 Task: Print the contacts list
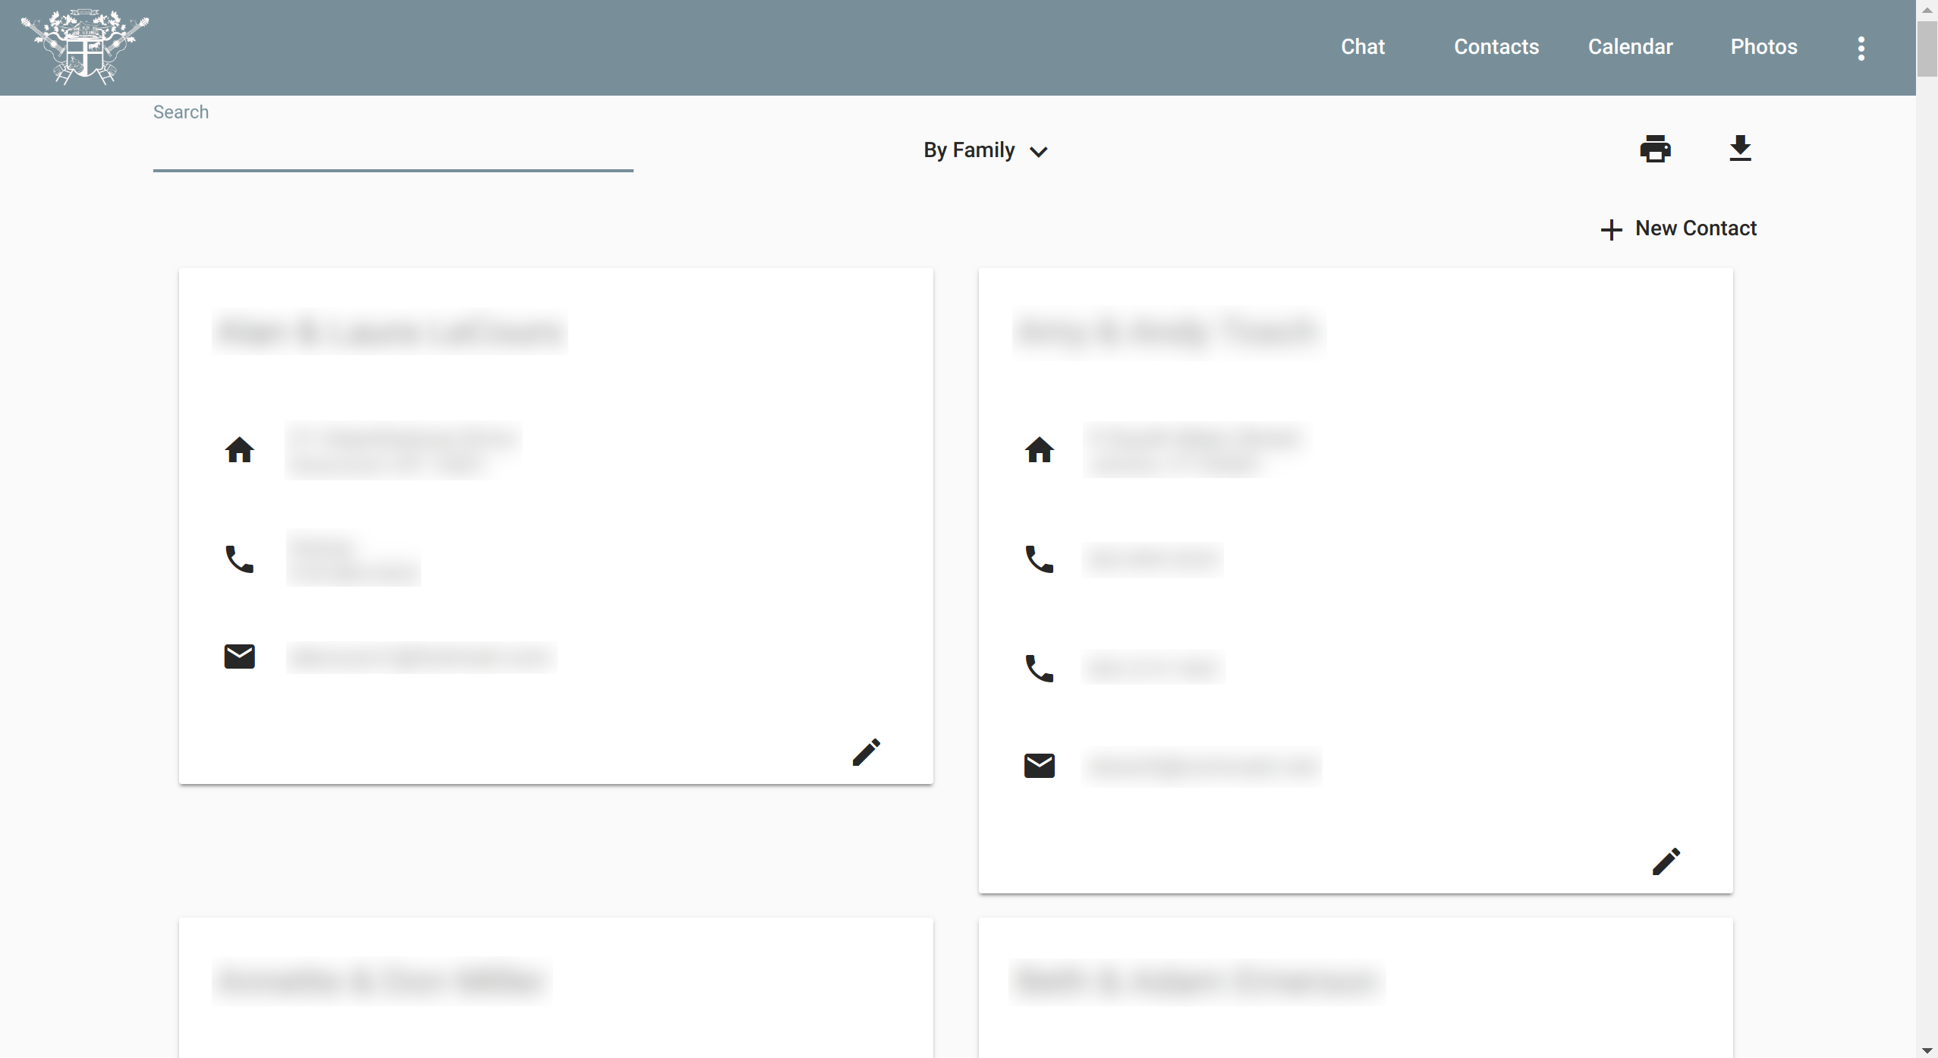pos(1655,149)
